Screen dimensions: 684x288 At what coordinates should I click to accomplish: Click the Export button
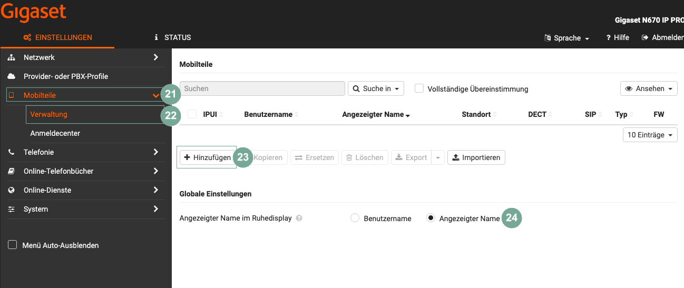(x=411, y=157)
